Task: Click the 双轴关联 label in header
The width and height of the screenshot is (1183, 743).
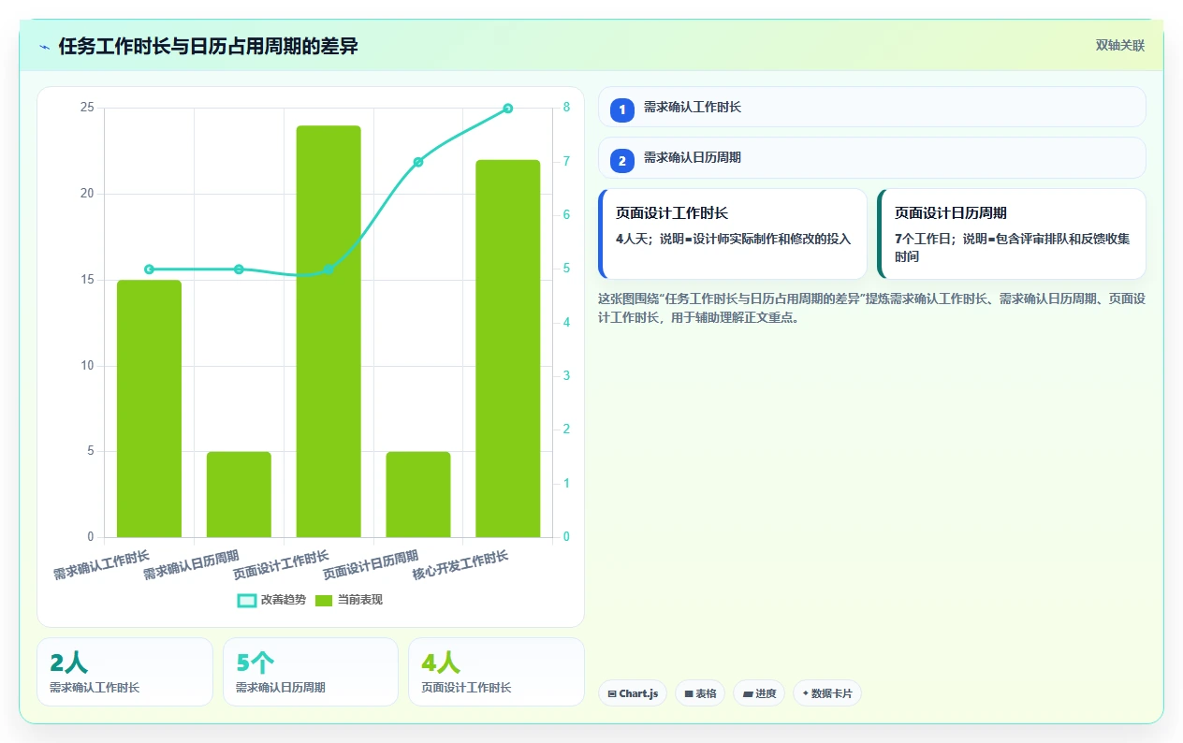Action: 1120,46
